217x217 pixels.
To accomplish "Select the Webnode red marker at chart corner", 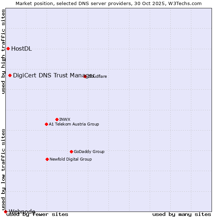I will click(5, 212).
